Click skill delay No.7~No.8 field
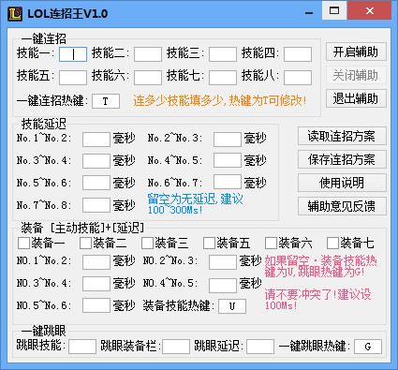 tap(96, 205)
